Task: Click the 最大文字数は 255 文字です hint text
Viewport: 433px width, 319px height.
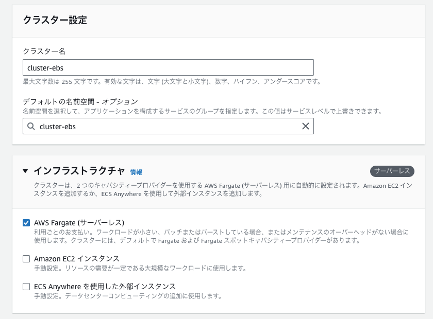Action: coord(172,82)
